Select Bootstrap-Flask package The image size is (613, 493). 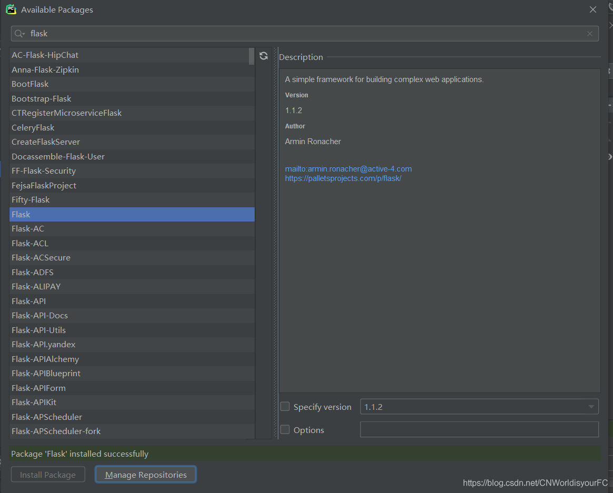pyautogui.click(x=42, y=98)
